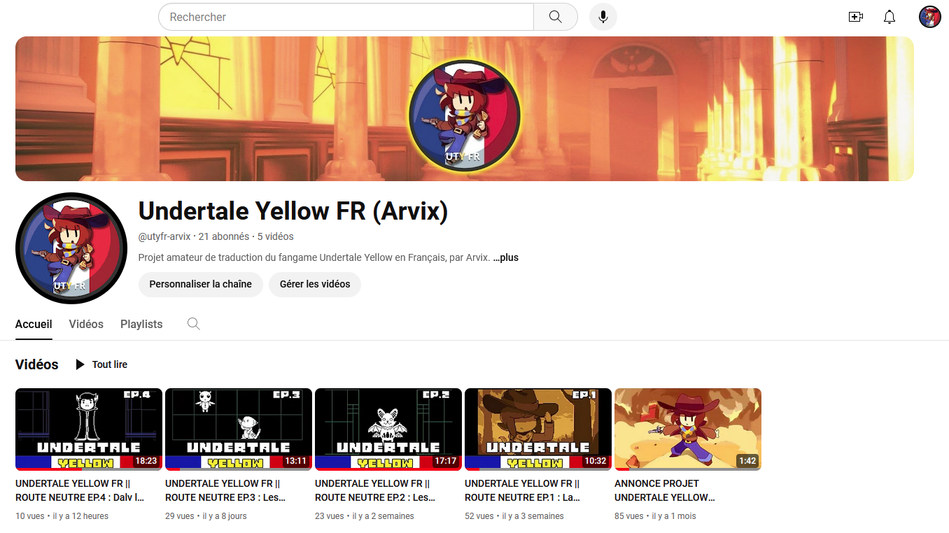Open the notifications bell
Viewport: 949px width, 533px height.
(890, 17)
